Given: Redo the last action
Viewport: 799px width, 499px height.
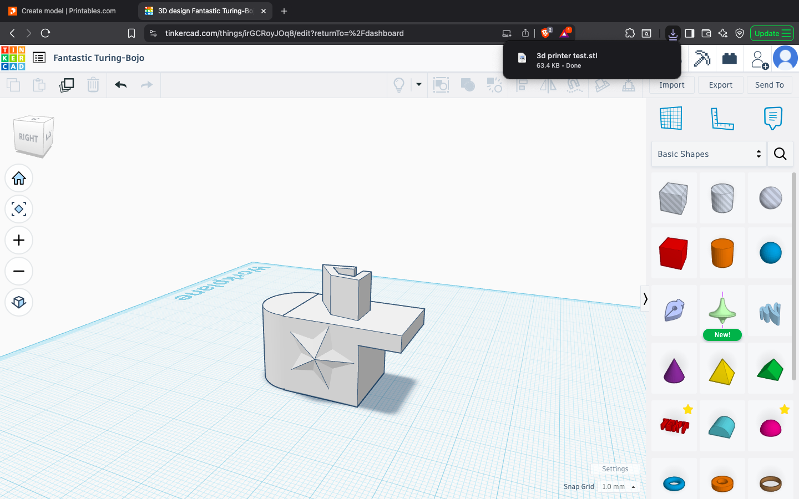Looking at the screenshot, I should tap(146, 85).
